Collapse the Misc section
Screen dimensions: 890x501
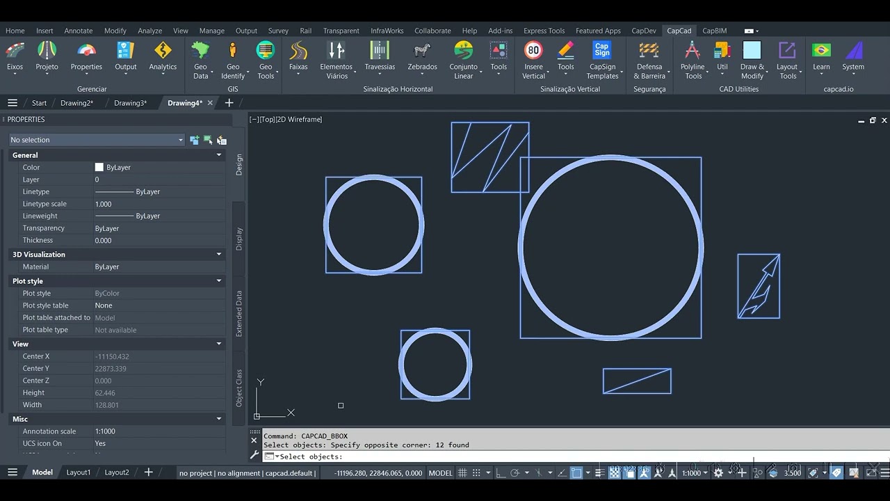click(219, 419)
